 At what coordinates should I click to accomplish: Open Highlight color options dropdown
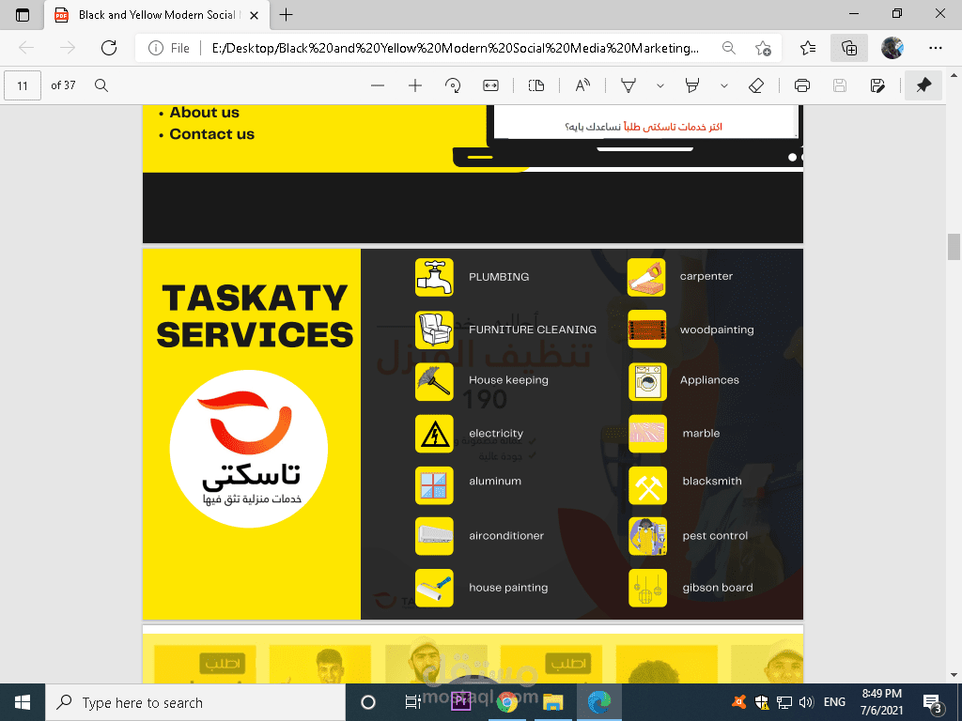pyautogui.click(x=724, y=85)
